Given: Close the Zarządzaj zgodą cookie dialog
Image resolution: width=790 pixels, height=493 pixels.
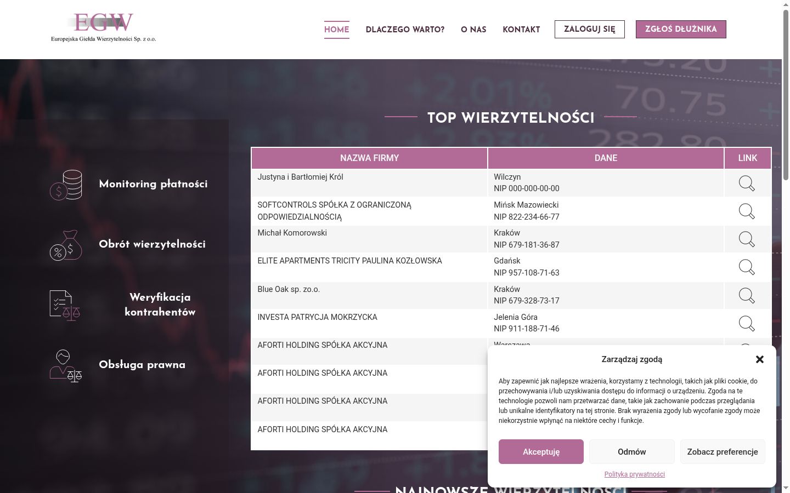Looking at the screenshot, I should 760,359.
